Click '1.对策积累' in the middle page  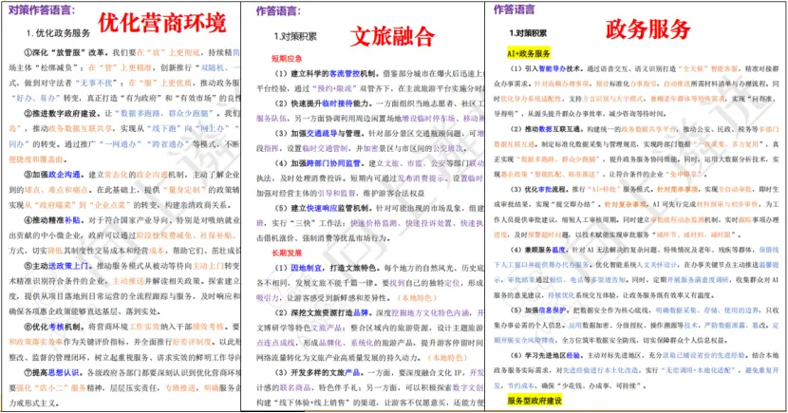tap(295, 36)
